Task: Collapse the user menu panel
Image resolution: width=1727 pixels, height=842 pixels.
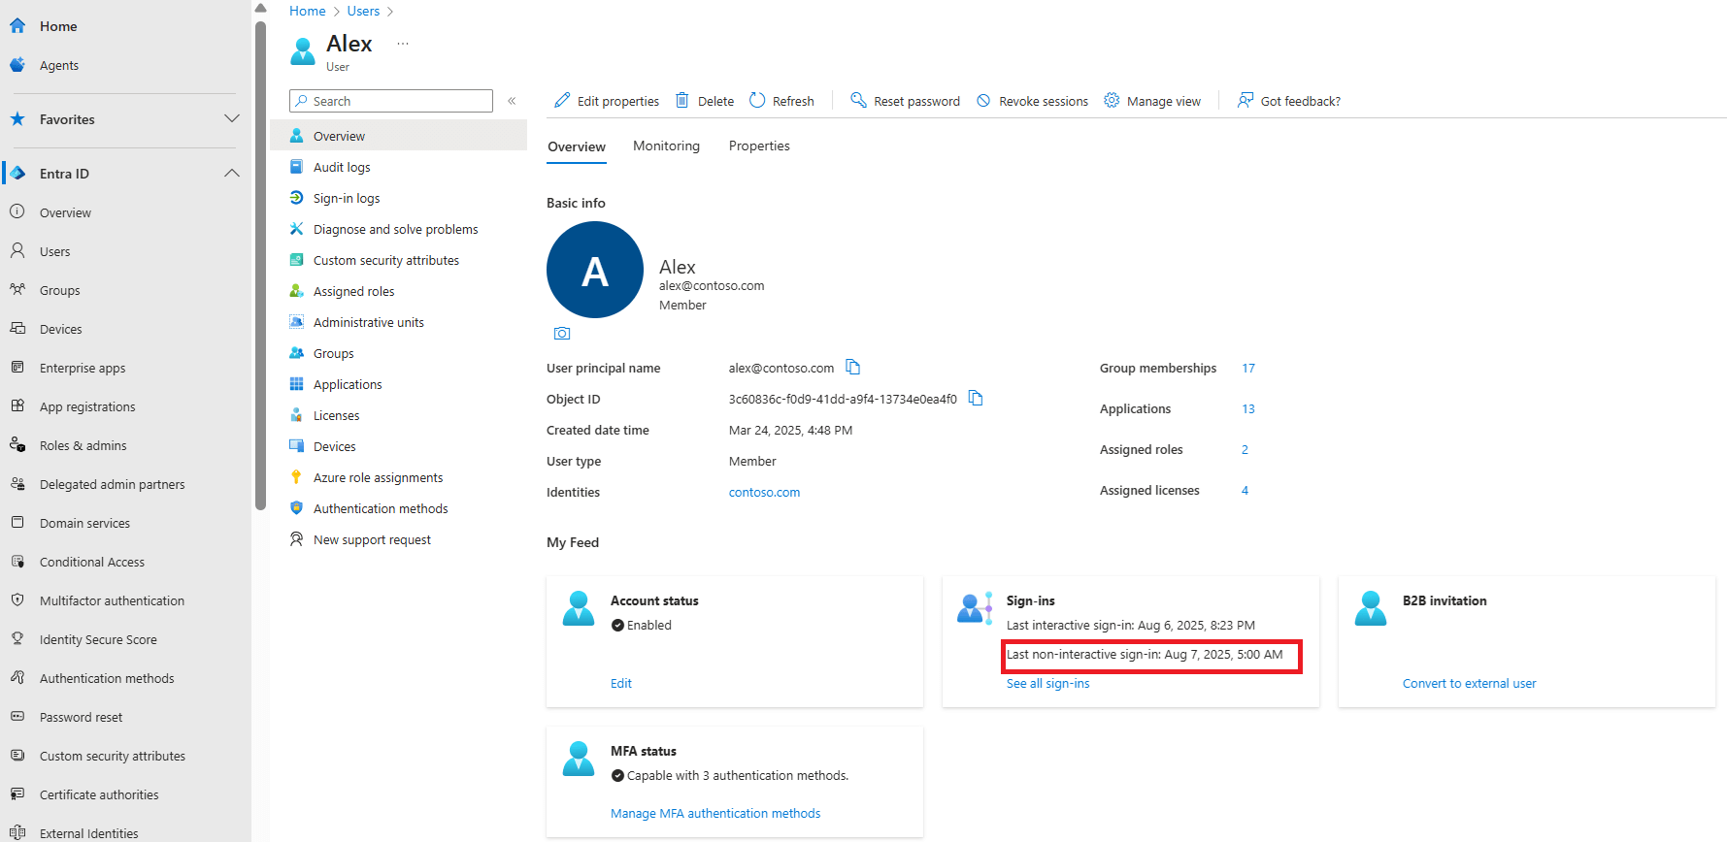Action: tap(512, 101)
